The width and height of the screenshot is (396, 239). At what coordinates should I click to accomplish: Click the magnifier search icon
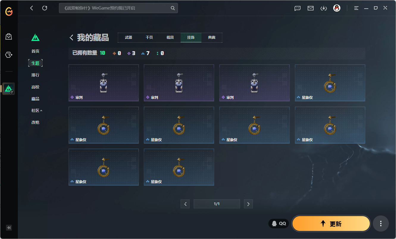(x=173, y=8)
